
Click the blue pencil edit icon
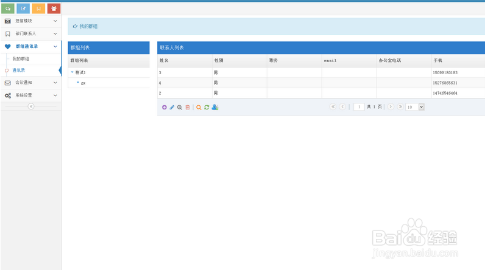point(172,108)
